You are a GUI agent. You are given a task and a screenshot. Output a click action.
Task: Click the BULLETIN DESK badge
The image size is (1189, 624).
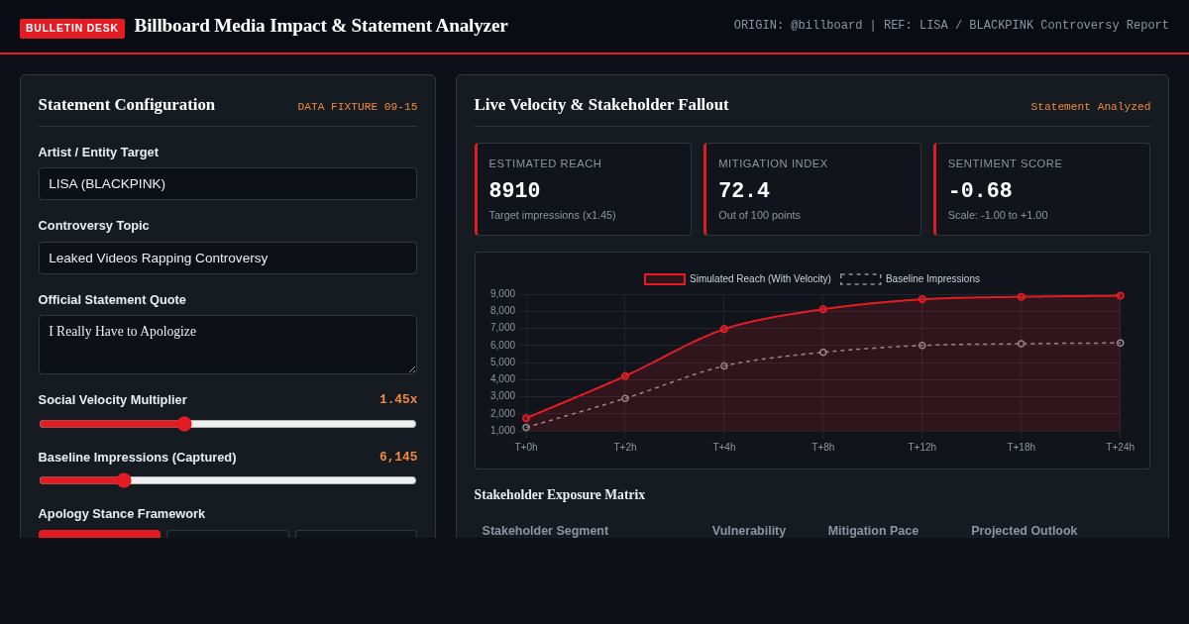[72, 28]
